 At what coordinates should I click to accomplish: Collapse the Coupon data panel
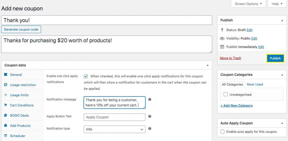[208, 65]
